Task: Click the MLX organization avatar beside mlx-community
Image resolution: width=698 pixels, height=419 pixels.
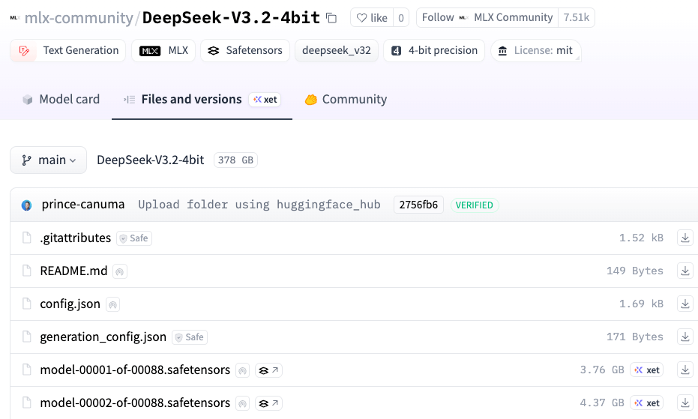Action: click(15, 18)
